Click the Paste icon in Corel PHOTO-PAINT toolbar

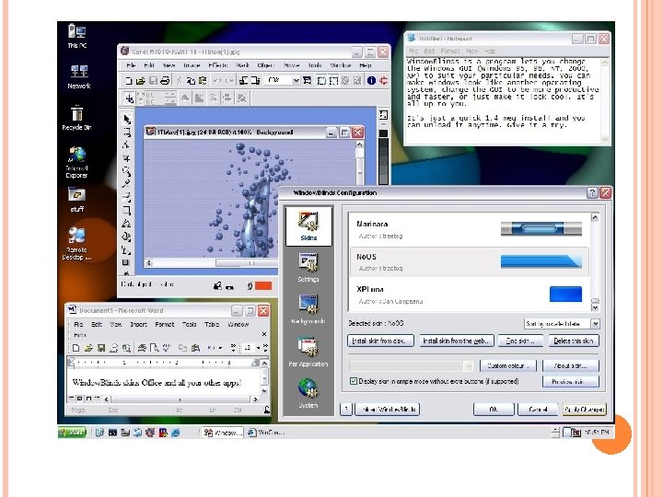203,80
